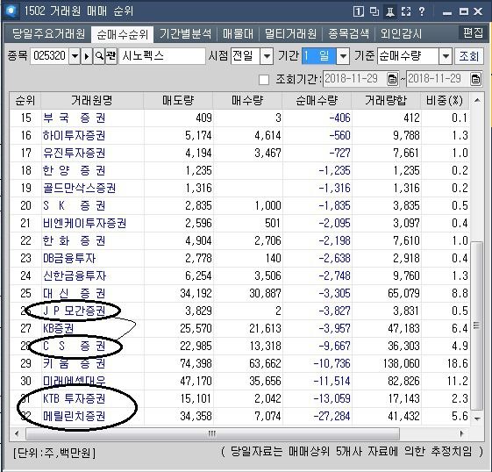Click the scroll down arrow
This screenshot has width=492, height=472.
point(477,418)
